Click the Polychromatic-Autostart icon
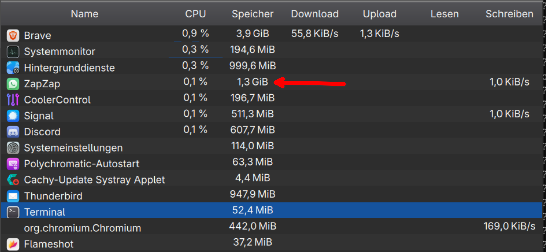The height and width of the screenshot is (252, 546). 13,164
